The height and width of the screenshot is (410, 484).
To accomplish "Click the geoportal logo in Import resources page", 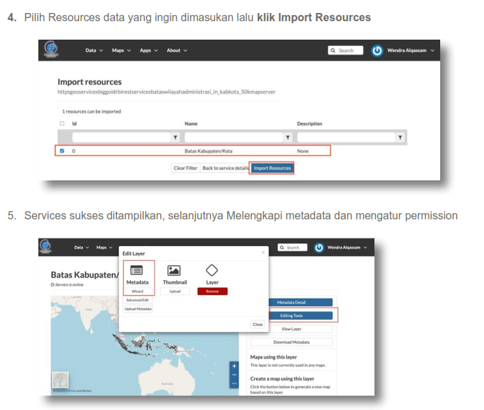I will (51, 50).
